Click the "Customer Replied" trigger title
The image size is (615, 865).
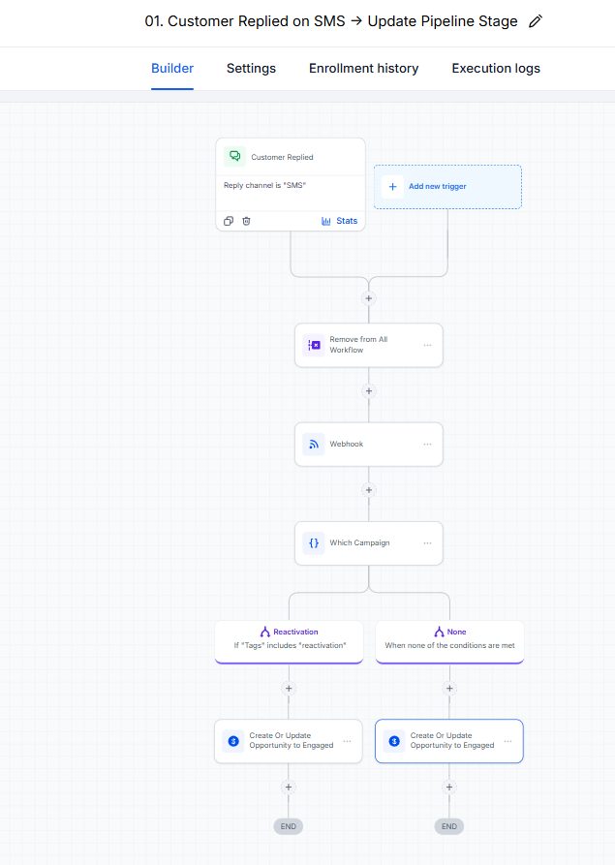[282, 157]
